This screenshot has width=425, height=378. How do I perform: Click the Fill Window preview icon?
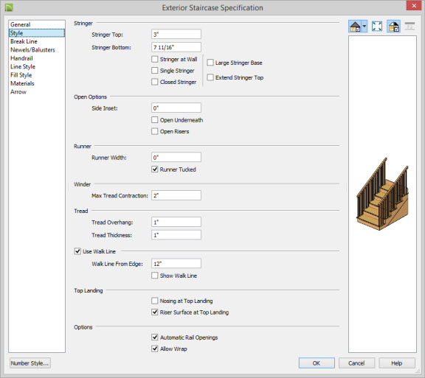pyautogui.click(x=377, y=27)
